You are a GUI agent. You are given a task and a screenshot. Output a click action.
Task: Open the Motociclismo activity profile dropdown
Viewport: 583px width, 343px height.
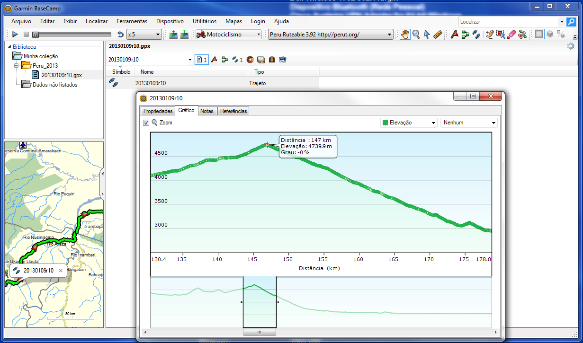(x=229, y=35)
